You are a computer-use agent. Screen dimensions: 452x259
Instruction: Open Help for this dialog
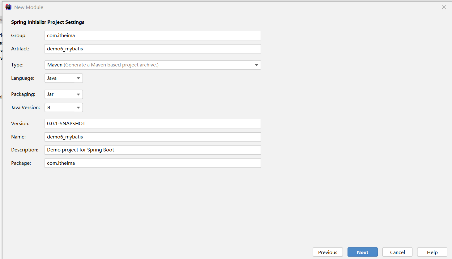[x=432, y=252]
